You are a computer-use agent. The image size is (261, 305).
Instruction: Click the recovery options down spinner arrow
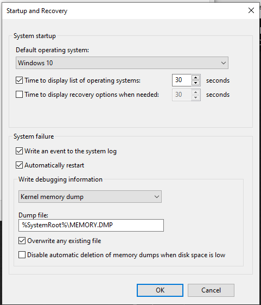[x=195, y=97]
